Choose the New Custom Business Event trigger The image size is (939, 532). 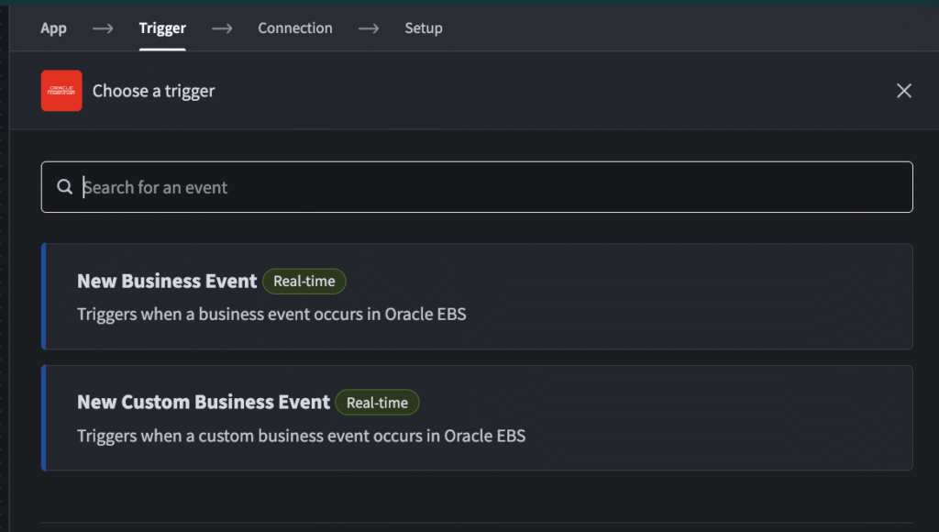coord(204,403)
